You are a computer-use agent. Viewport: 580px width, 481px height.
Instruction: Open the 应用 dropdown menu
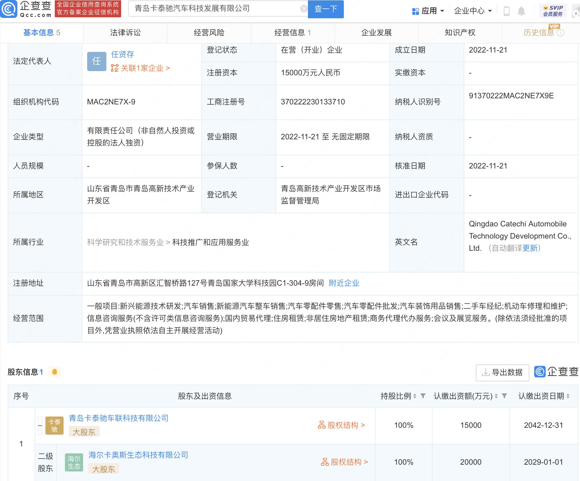click(428, 11)
